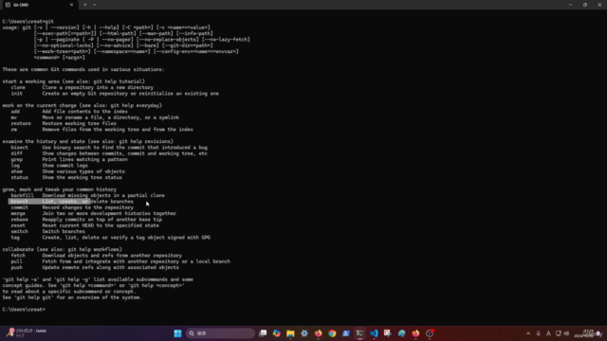Screen dimensions: 607x341
Task: Click the IME input mode 'A' indicator
Action: tap(548, 333)
